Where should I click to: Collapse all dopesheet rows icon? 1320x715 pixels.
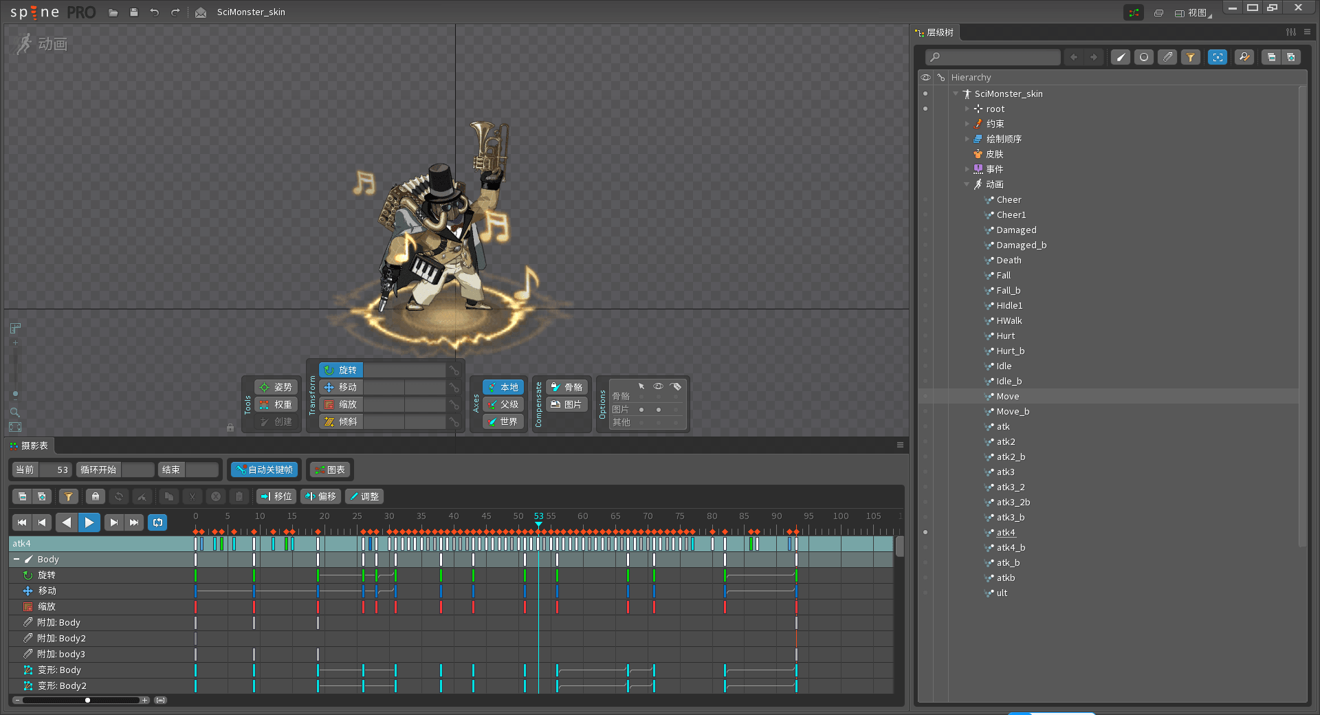(22, 496)
